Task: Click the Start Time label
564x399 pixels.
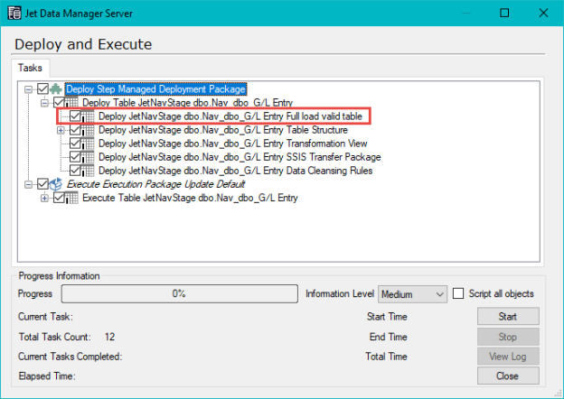Action: (x=387, y=316)
